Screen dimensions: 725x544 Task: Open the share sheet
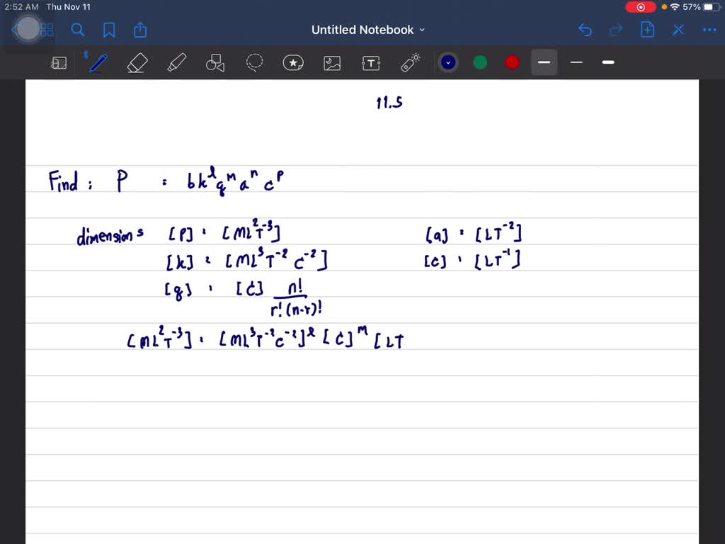tap(139, 30)
